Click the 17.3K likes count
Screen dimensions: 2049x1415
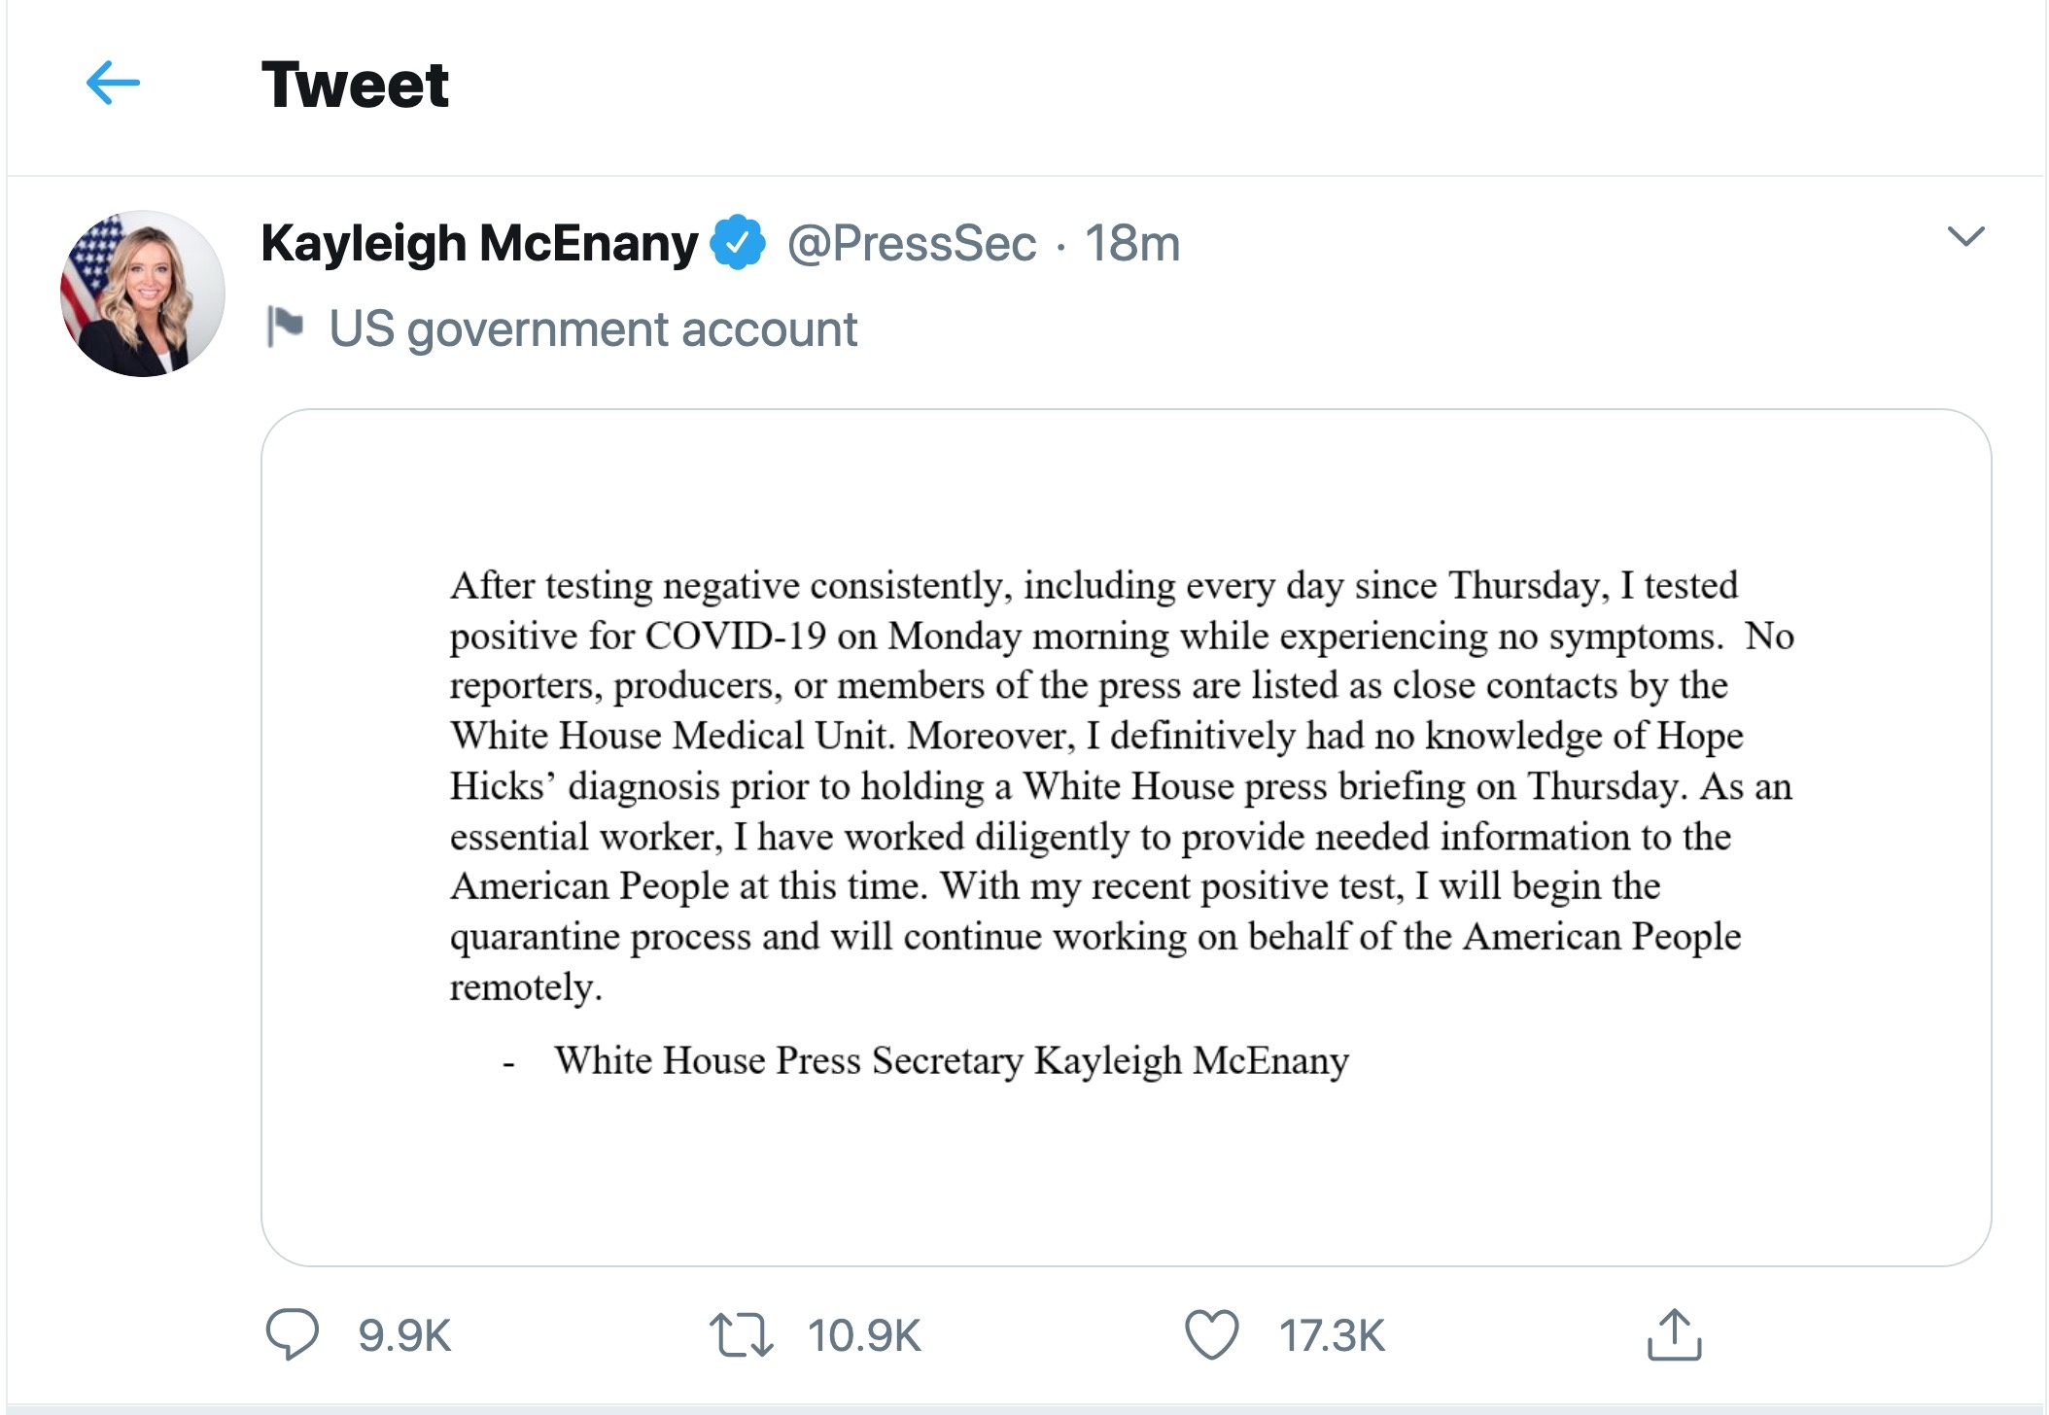(x=1331, y=1335)
